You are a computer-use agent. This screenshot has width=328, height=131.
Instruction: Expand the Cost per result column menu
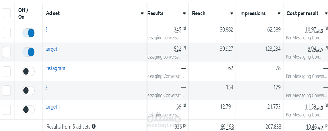pyautogui.click(x=326, y=13)
